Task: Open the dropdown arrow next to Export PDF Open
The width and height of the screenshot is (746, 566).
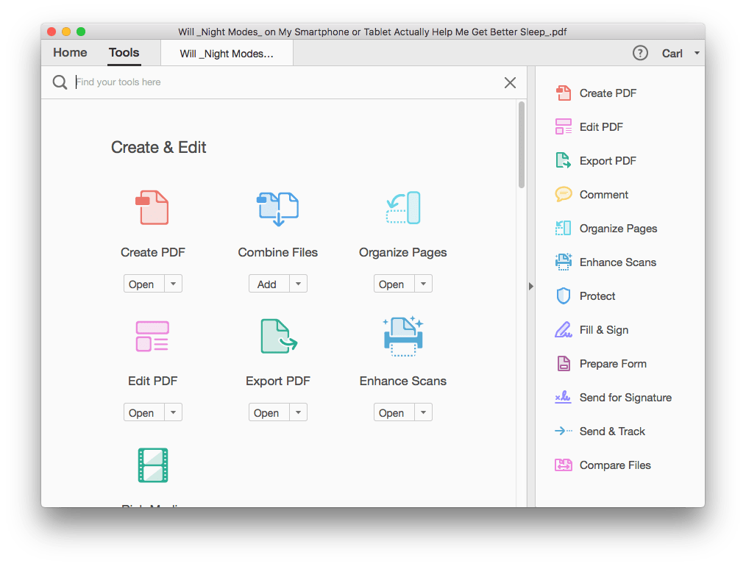Action: (299, 412)
